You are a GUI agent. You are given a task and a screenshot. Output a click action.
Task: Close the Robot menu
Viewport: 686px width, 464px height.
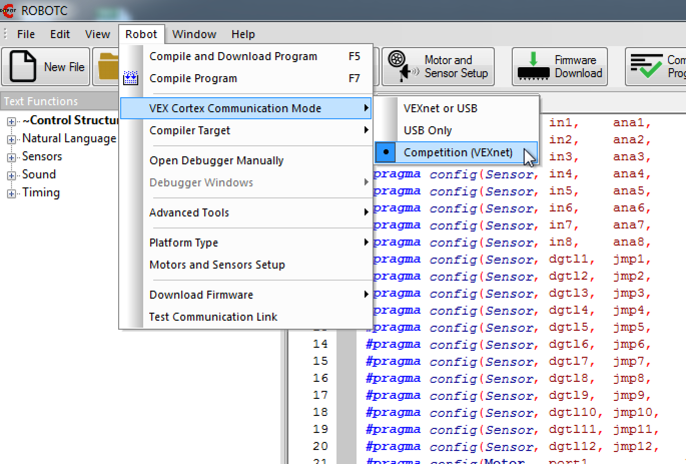pyautogui.click(x=141, y=34)
